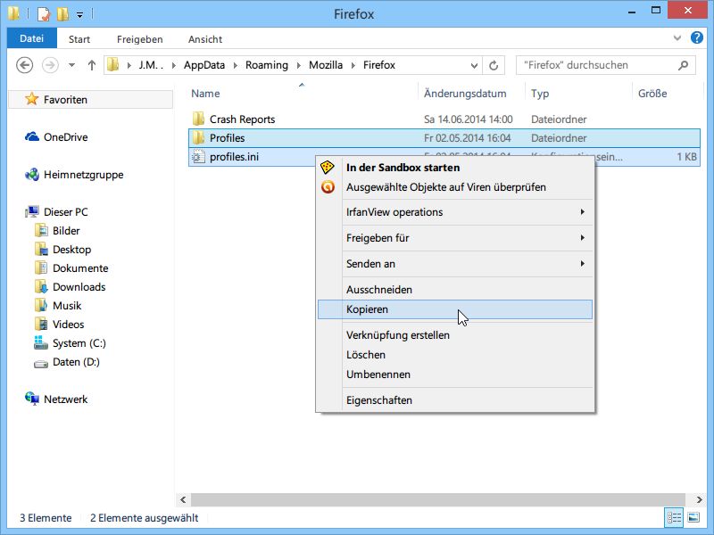Click the Forward navigation arrow
This screenshot has width=714, height=535.
coord(50,65)
